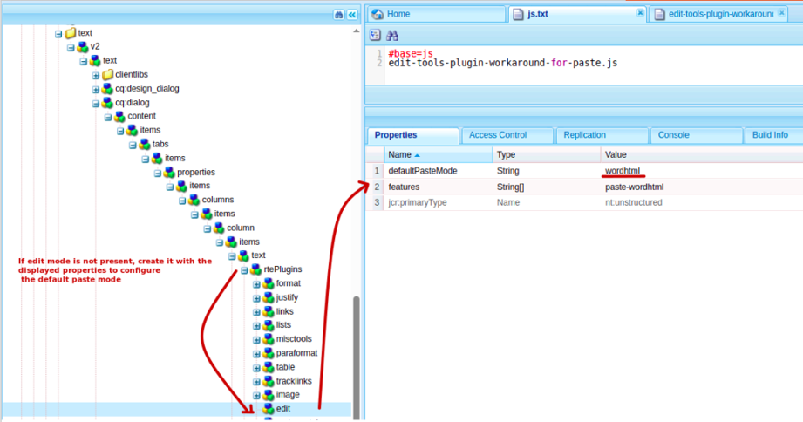Click the binoculars find icon in editor toolbar
The height and width of the screenshot is (422, 803).
[x=392, y=36]
